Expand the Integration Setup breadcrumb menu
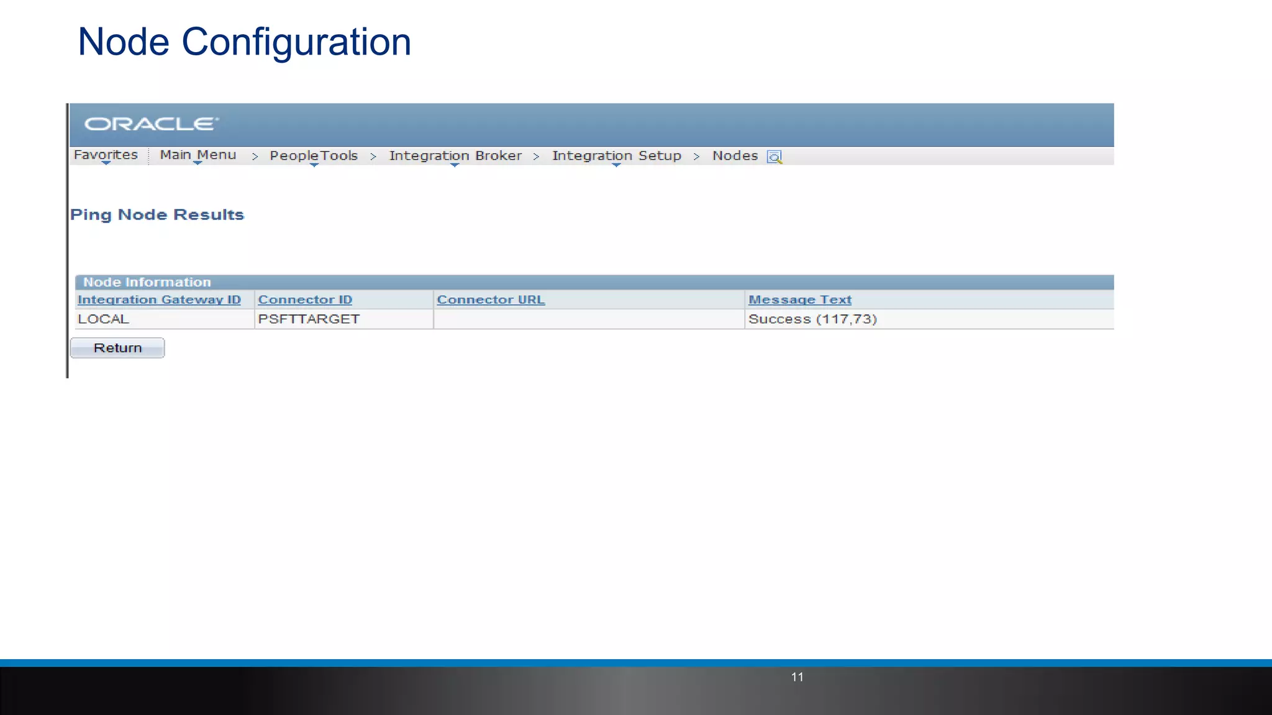 tap(617, 156)
